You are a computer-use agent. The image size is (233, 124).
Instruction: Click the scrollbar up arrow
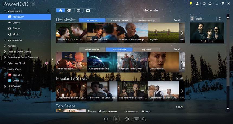pyautogui.click(x=228, y=17)
